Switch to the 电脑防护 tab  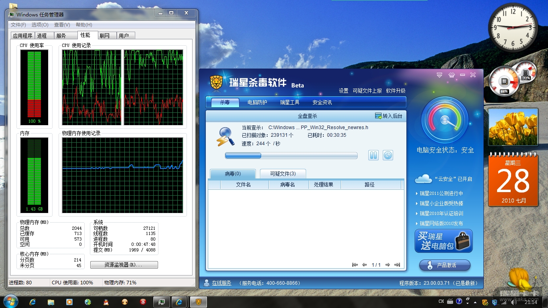pos(257,102)
